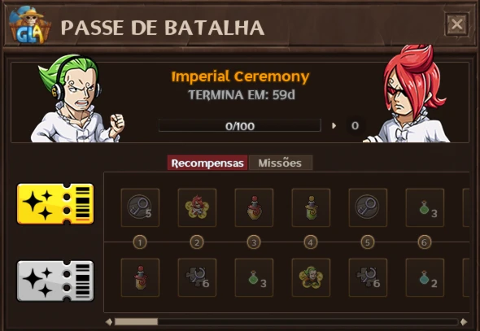Switch to the Missões tab
The width and height of the screenshot is (480, 331).
pyautogui.click(x=281, y=163)
